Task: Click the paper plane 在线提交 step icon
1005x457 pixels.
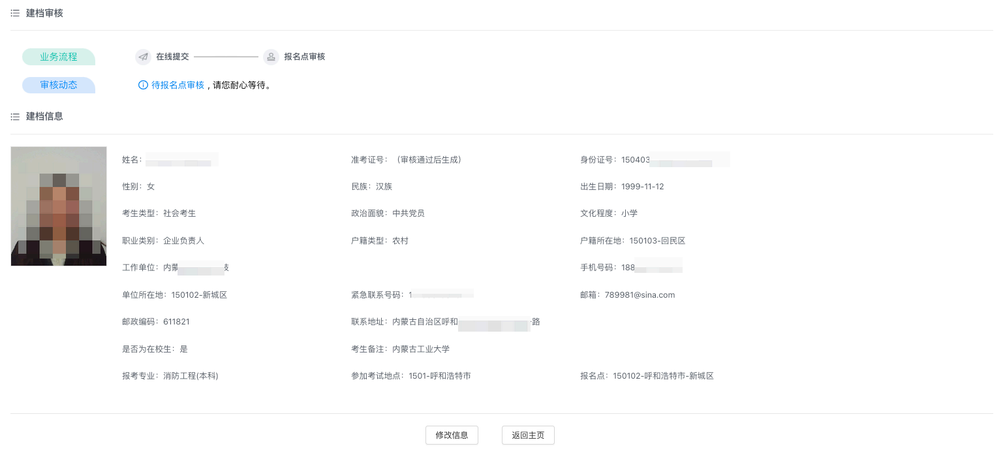Action: [x=143, y=57]
